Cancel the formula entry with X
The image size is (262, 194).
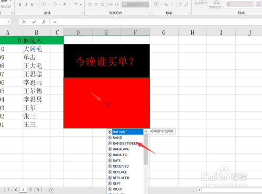[24, 22]
